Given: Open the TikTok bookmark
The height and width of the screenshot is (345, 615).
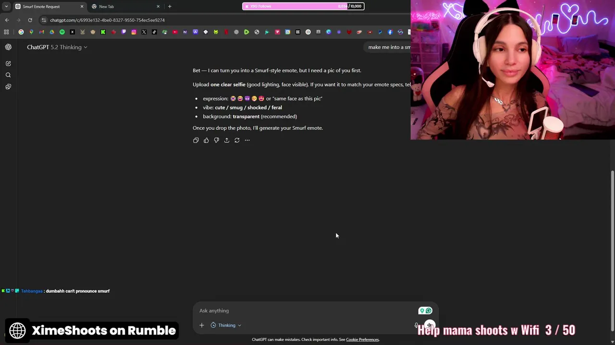Looking at the screenshot, I should click(x=154, y=32).
